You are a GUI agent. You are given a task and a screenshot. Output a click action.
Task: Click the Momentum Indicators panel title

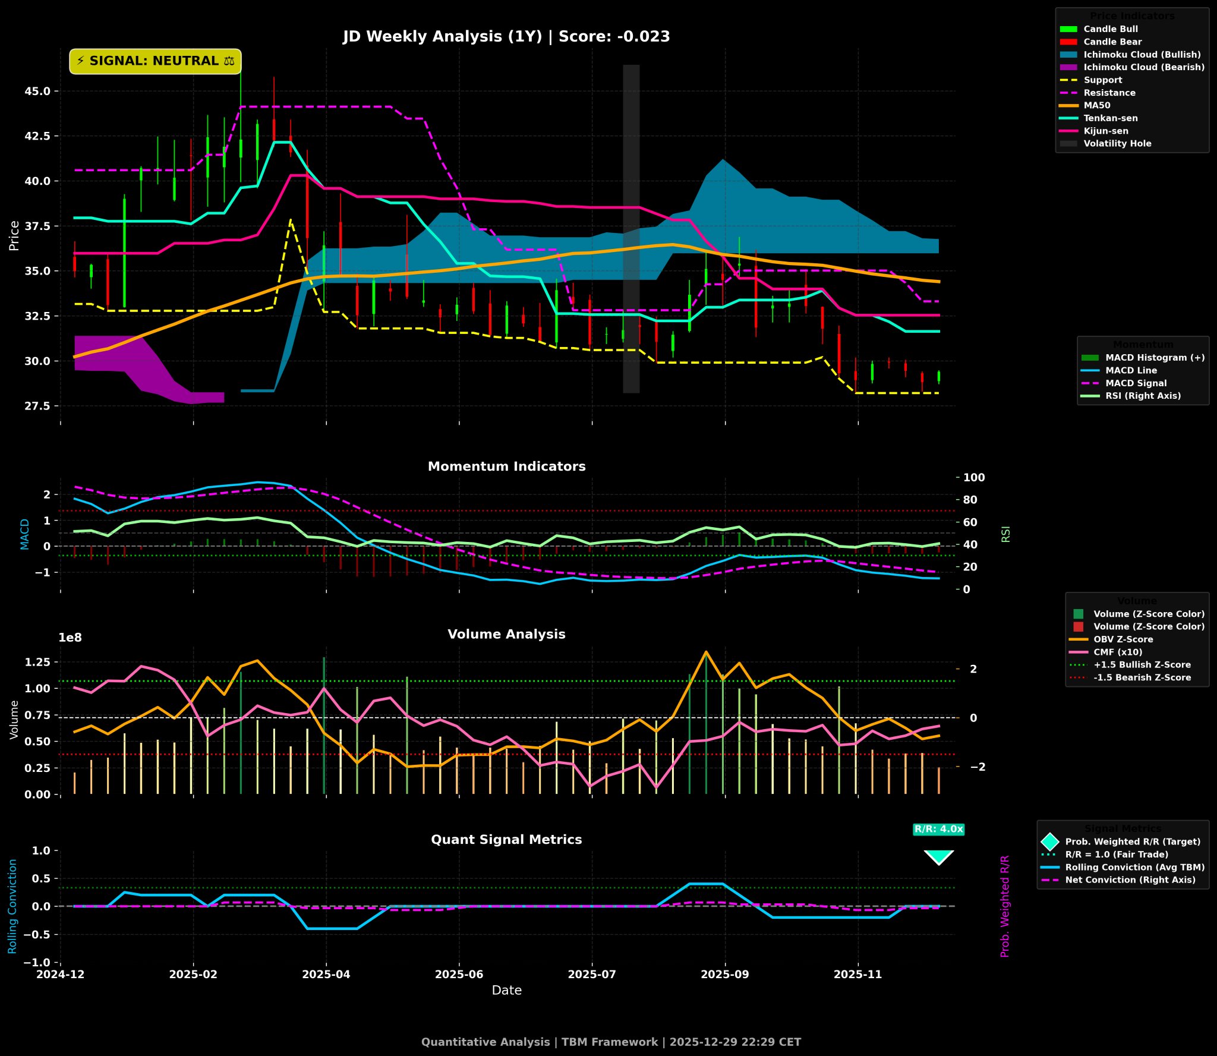tap(506, 466)
